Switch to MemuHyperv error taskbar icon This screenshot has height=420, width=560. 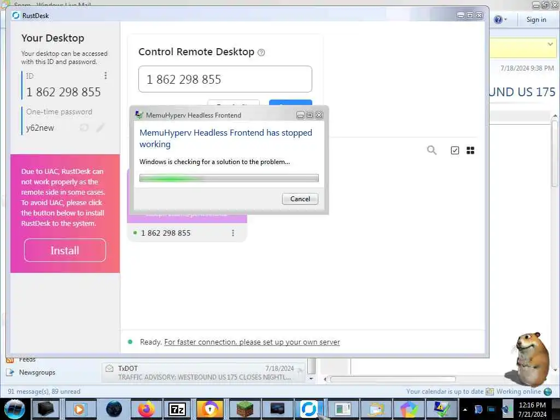point(442,409)
